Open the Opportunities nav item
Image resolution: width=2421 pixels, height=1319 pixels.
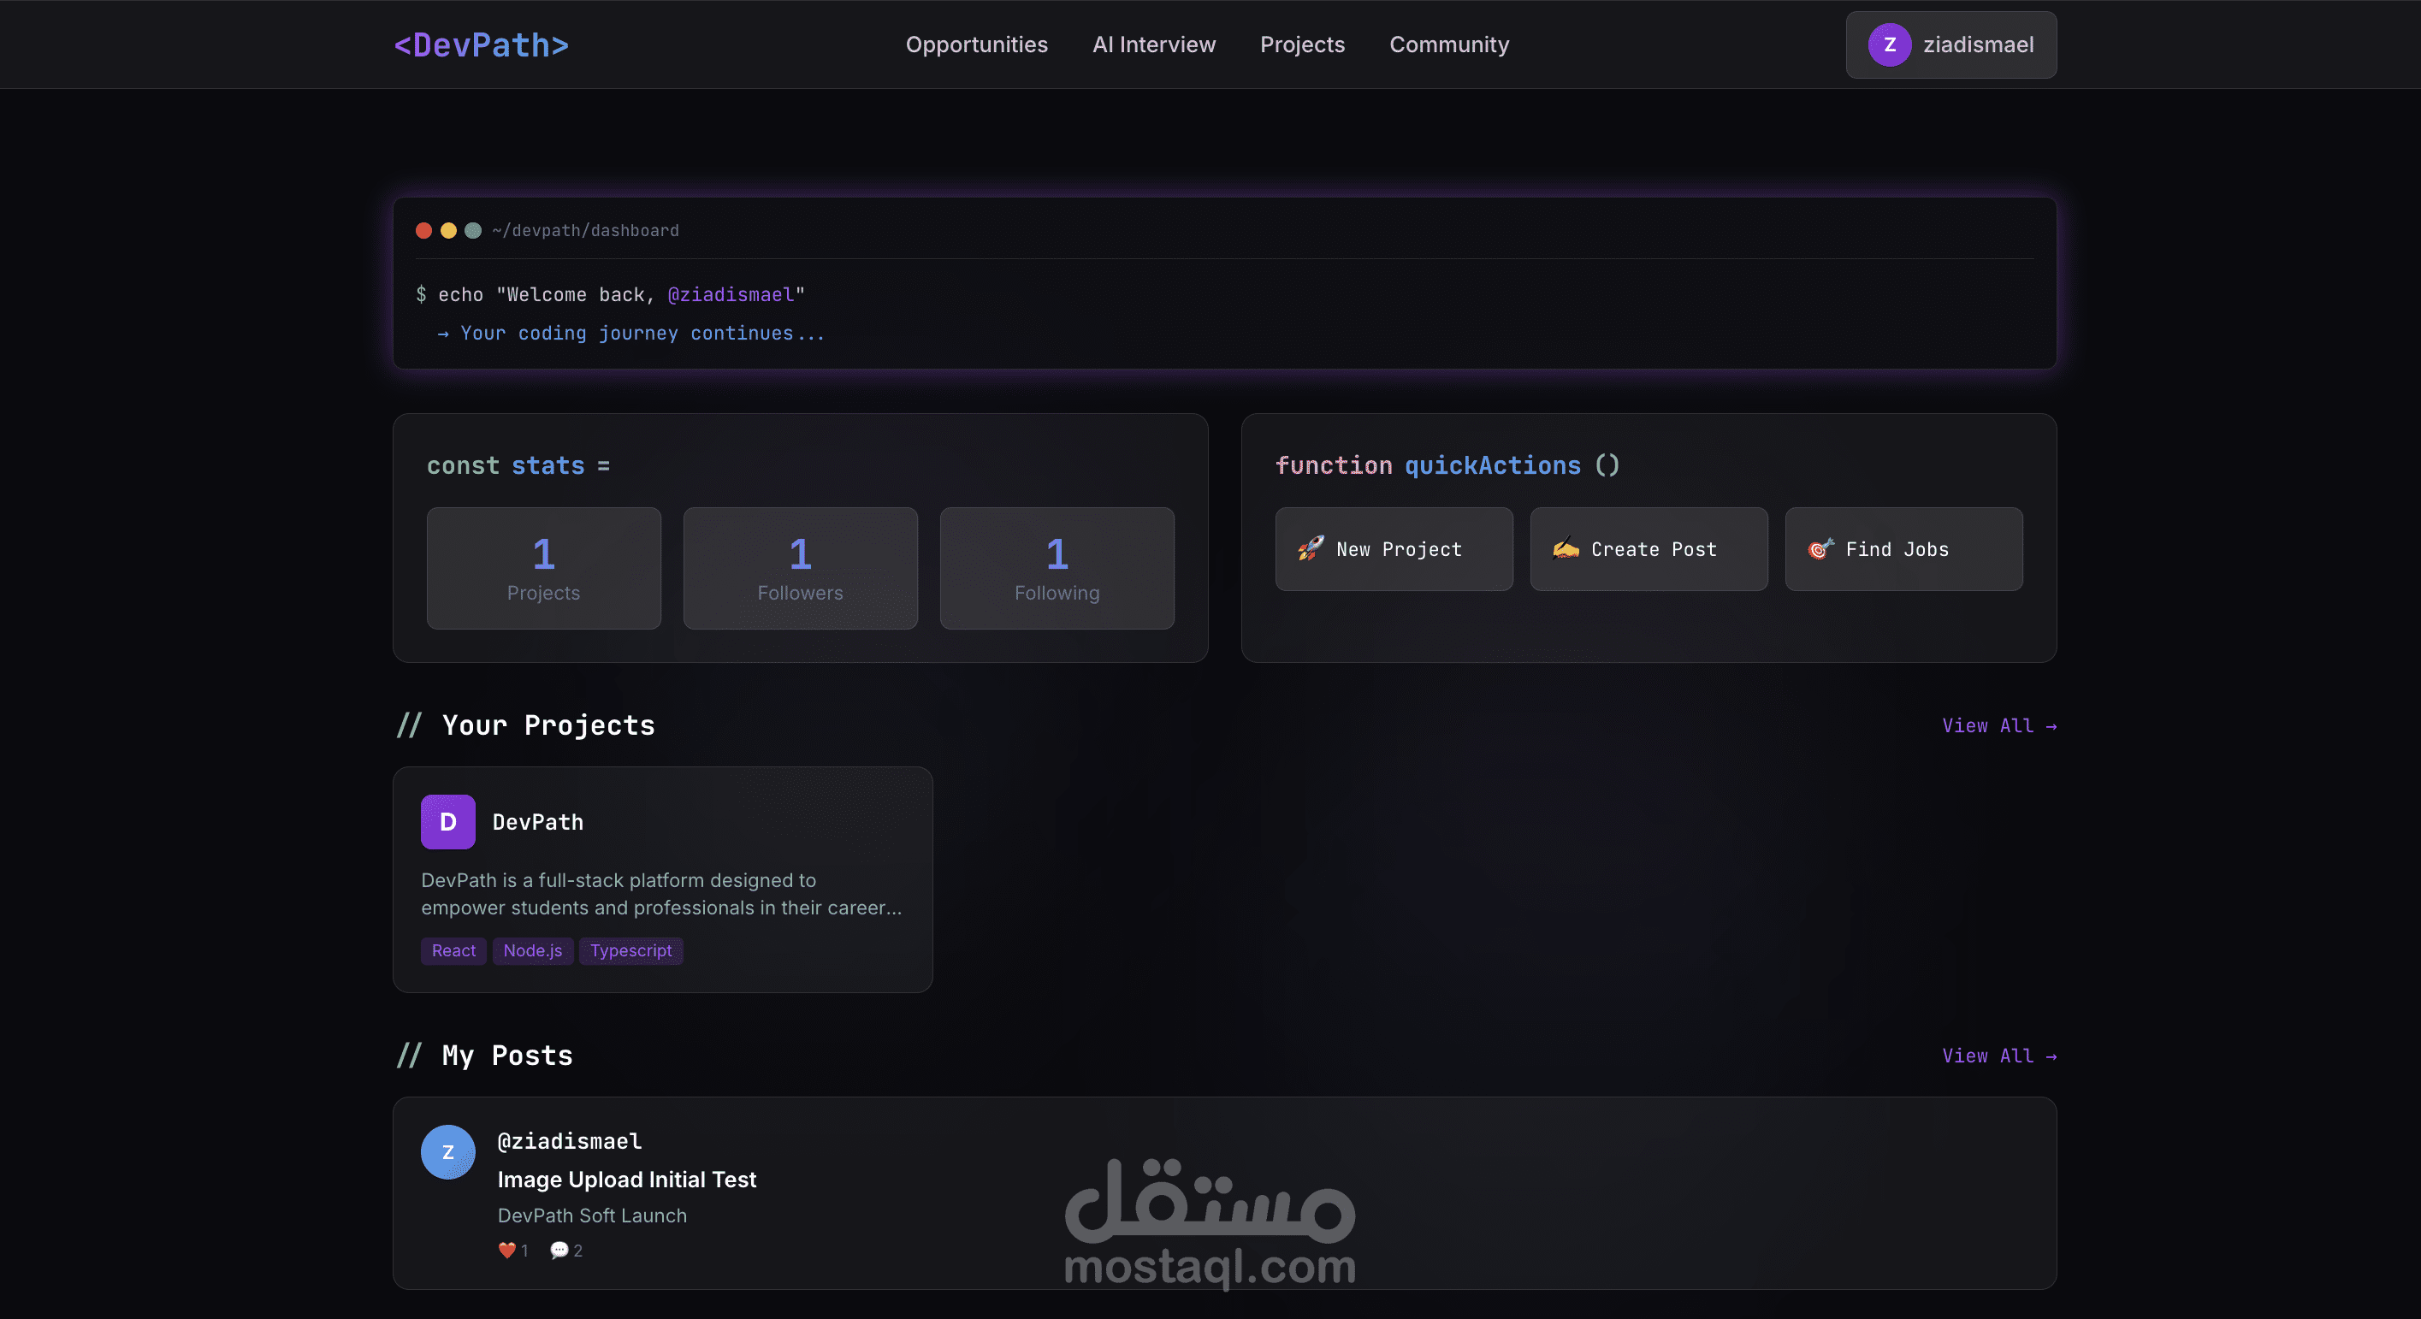point(976,45)
